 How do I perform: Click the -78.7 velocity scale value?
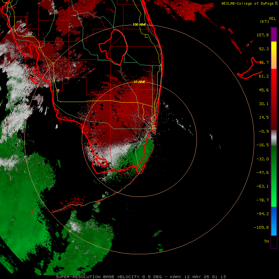[263, 200]
